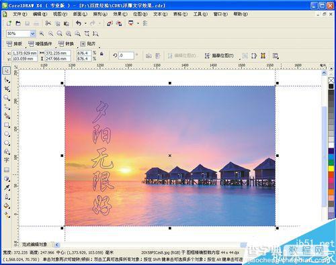This screenshot has width=336, height=265.
Task: Click the Open file folder icon
Action: 18,23
